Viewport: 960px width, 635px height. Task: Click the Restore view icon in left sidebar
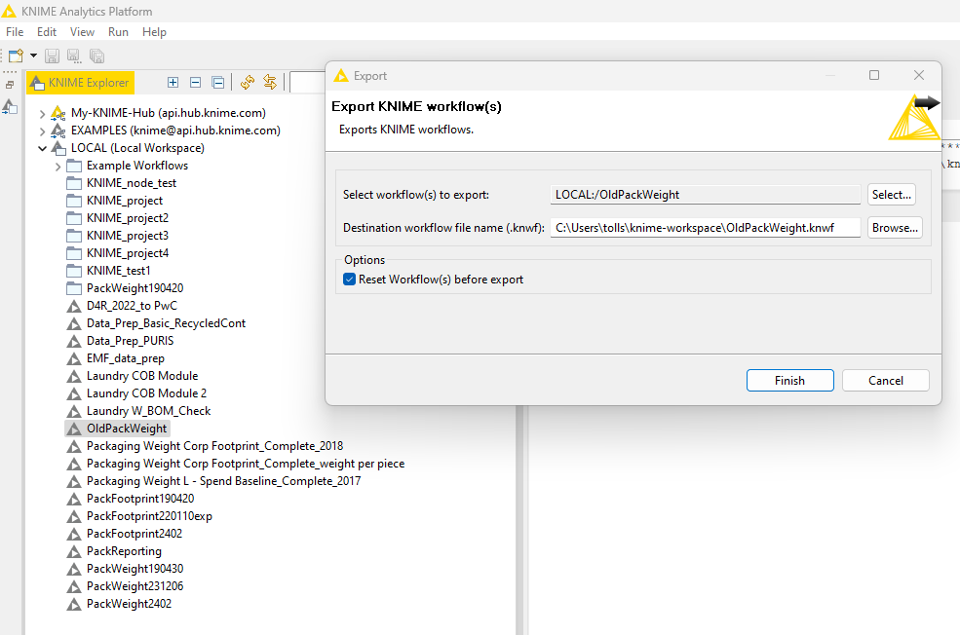click(10, 85)
